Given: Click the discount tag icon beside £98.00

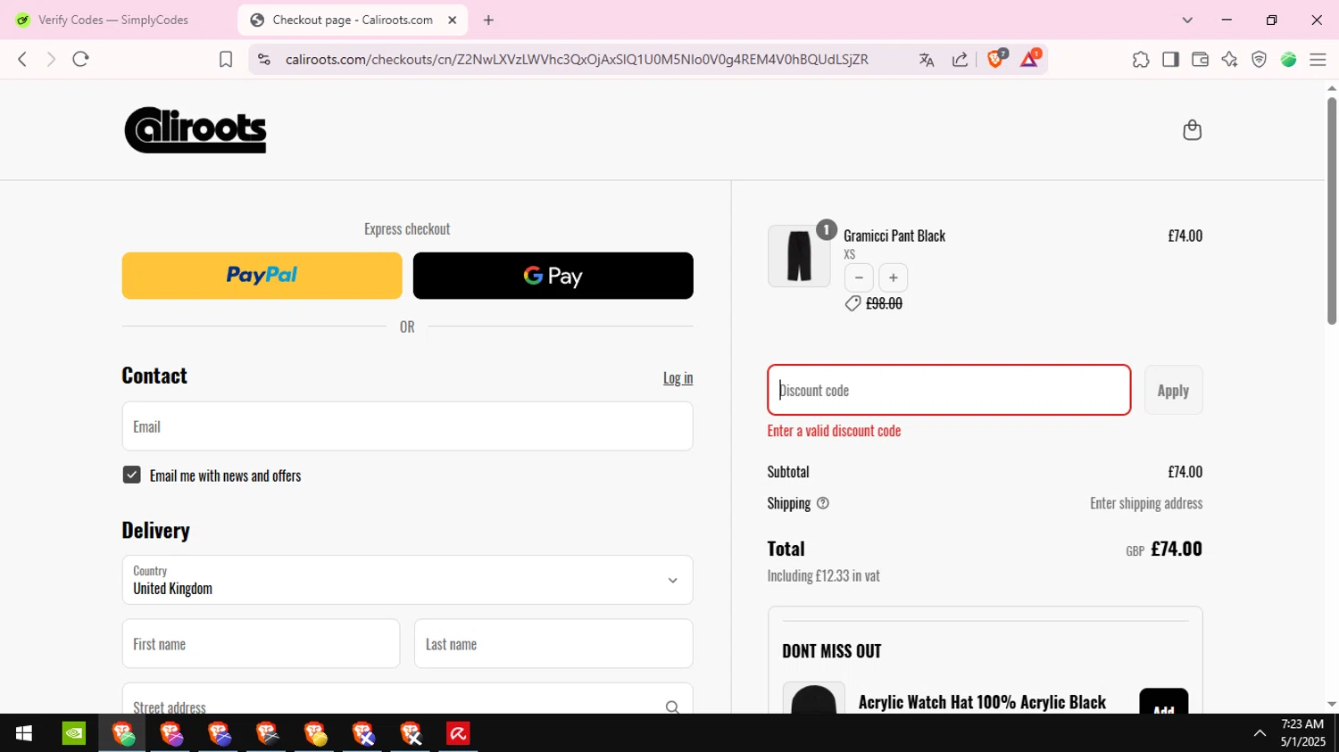Looking at the screenshot, I should point(852,304).
